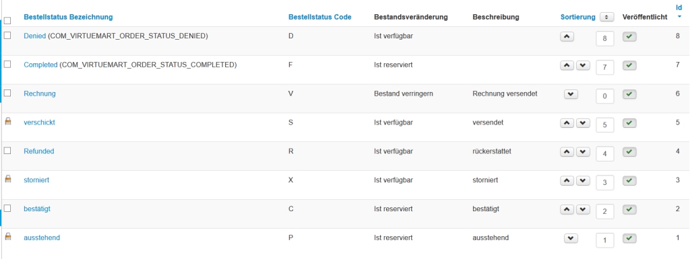The image size is (690, 259).
Task: Open the Completed order status link
Action: pyautogui.click(x=40, y=65)
